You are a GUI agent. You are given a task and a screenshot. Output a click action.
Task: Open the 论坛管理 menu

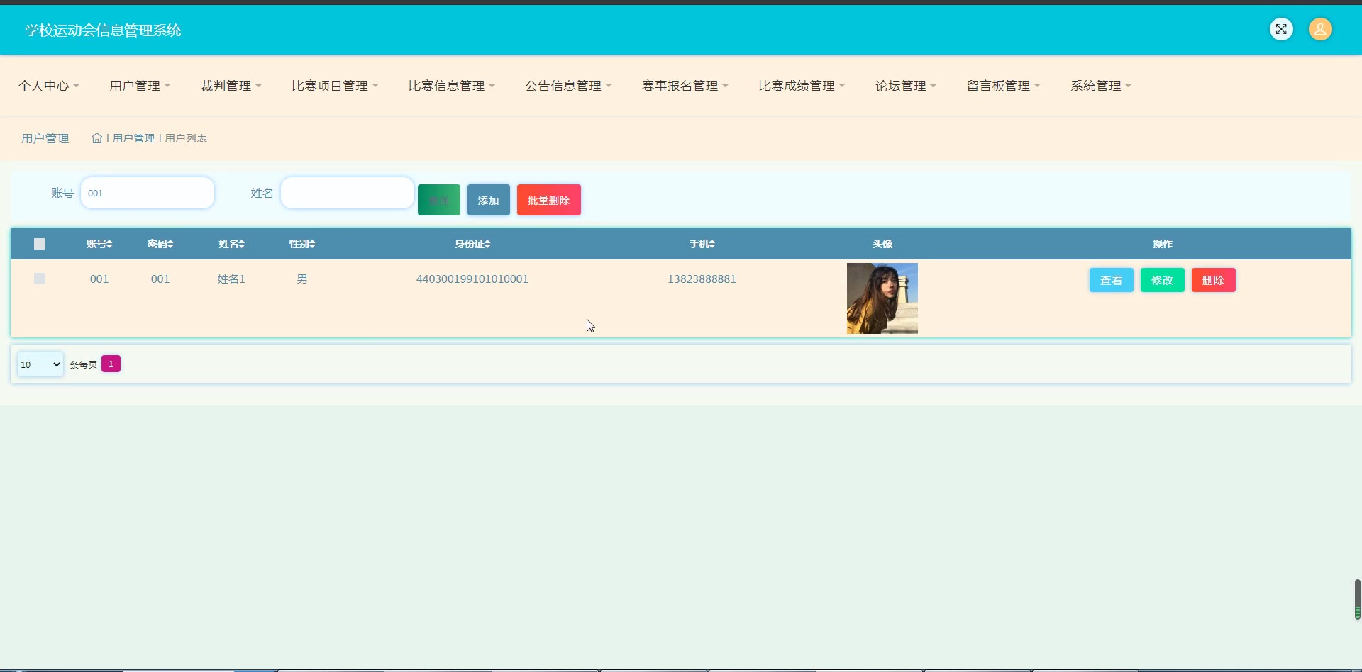coord(906,86)
